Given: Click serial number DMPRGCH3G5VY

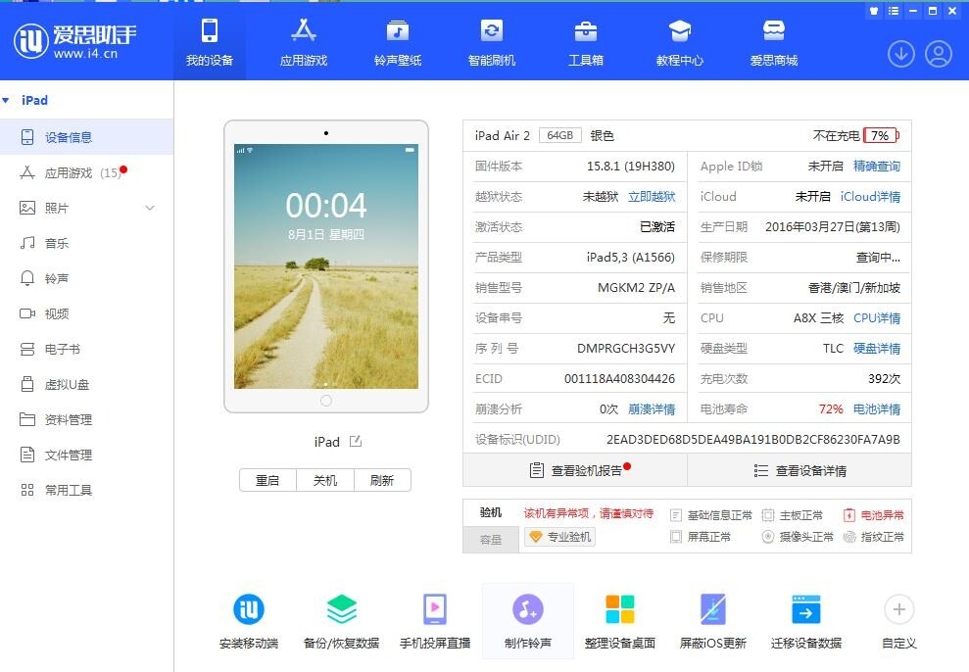Looking at the screenshot, I should point(625,349).
